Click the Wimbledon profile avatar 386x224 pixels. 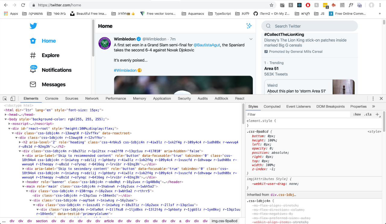pyautogui.click(x=105, y=43)
